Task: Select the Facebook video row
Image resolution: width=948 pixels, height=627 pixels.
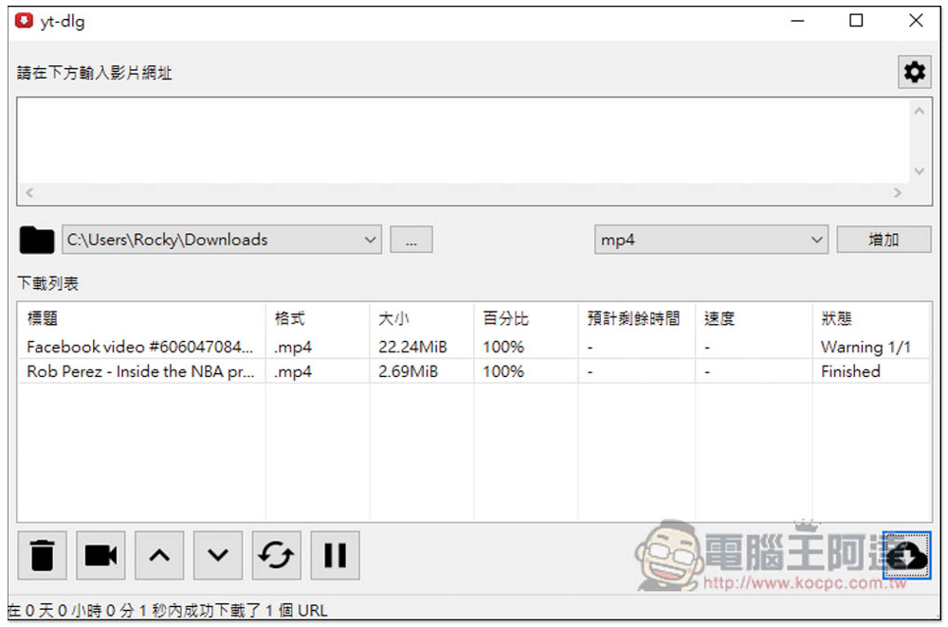Action: [140, 347]
